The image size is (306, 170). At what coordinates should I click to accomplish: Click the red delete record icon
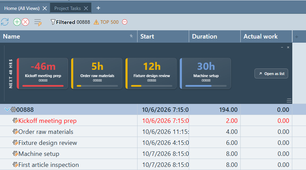[25, 22]
